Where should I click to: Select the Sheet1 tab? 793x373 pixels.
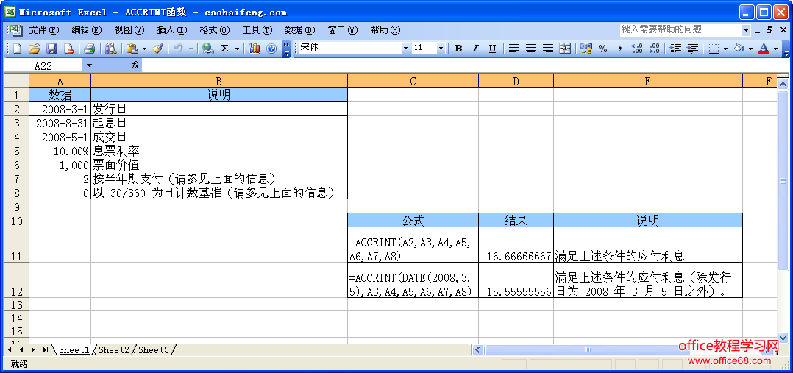click(x=74, y=349)
